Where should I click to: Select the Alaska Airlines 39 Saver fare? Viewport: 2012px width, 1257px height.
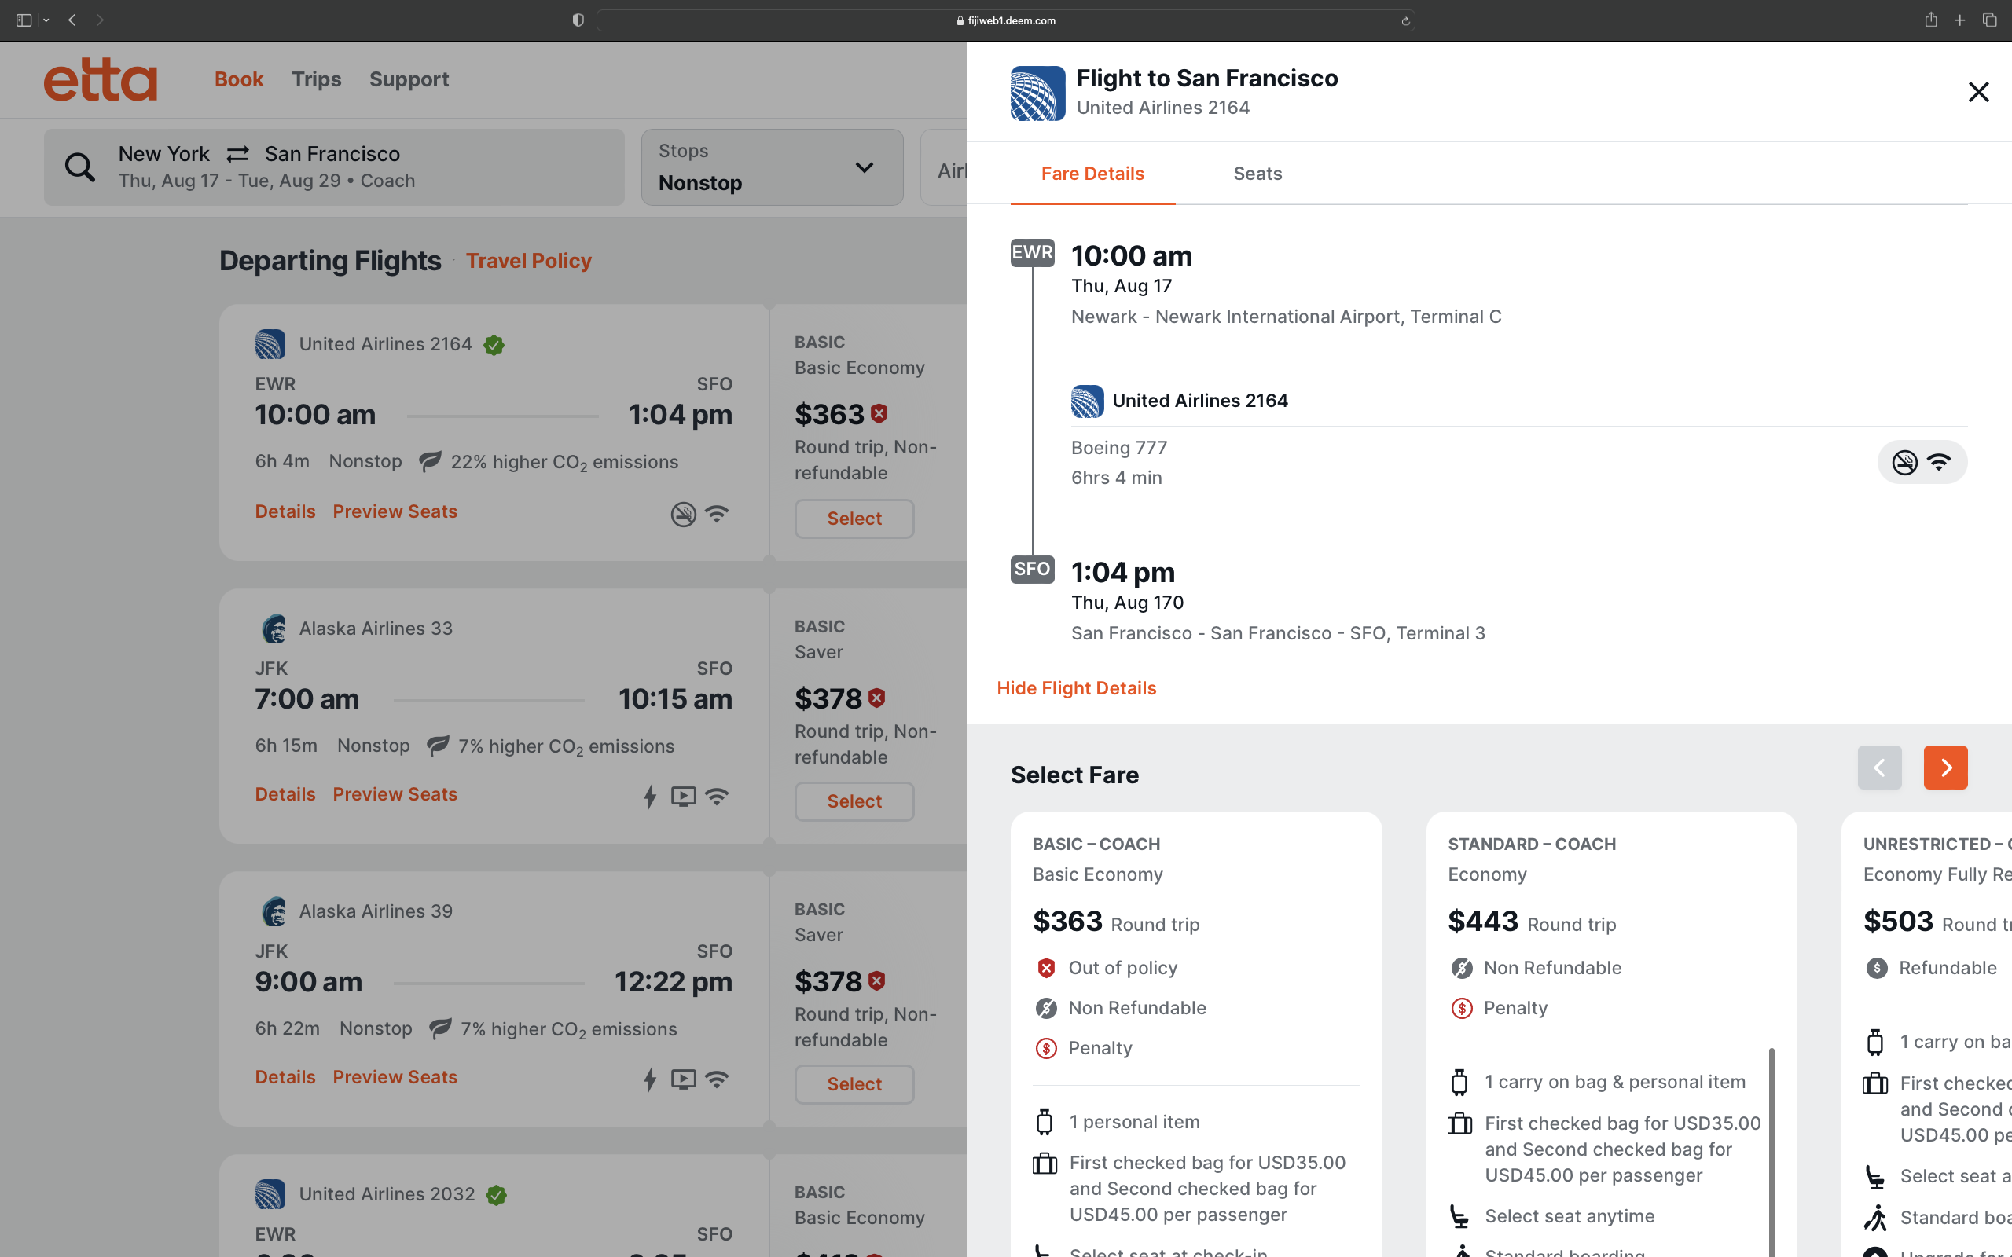pyautogui.click(x=854, y=1084)
